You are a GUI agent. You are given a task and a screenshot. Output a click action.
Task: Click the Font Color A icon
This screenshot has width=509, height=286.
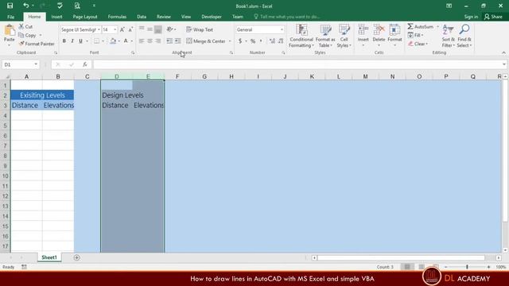pos(126,41)
